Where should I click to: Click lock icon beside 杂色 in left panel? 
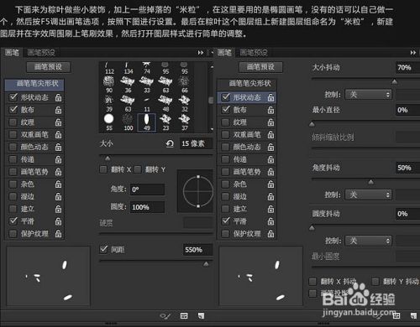click(58, 184)
